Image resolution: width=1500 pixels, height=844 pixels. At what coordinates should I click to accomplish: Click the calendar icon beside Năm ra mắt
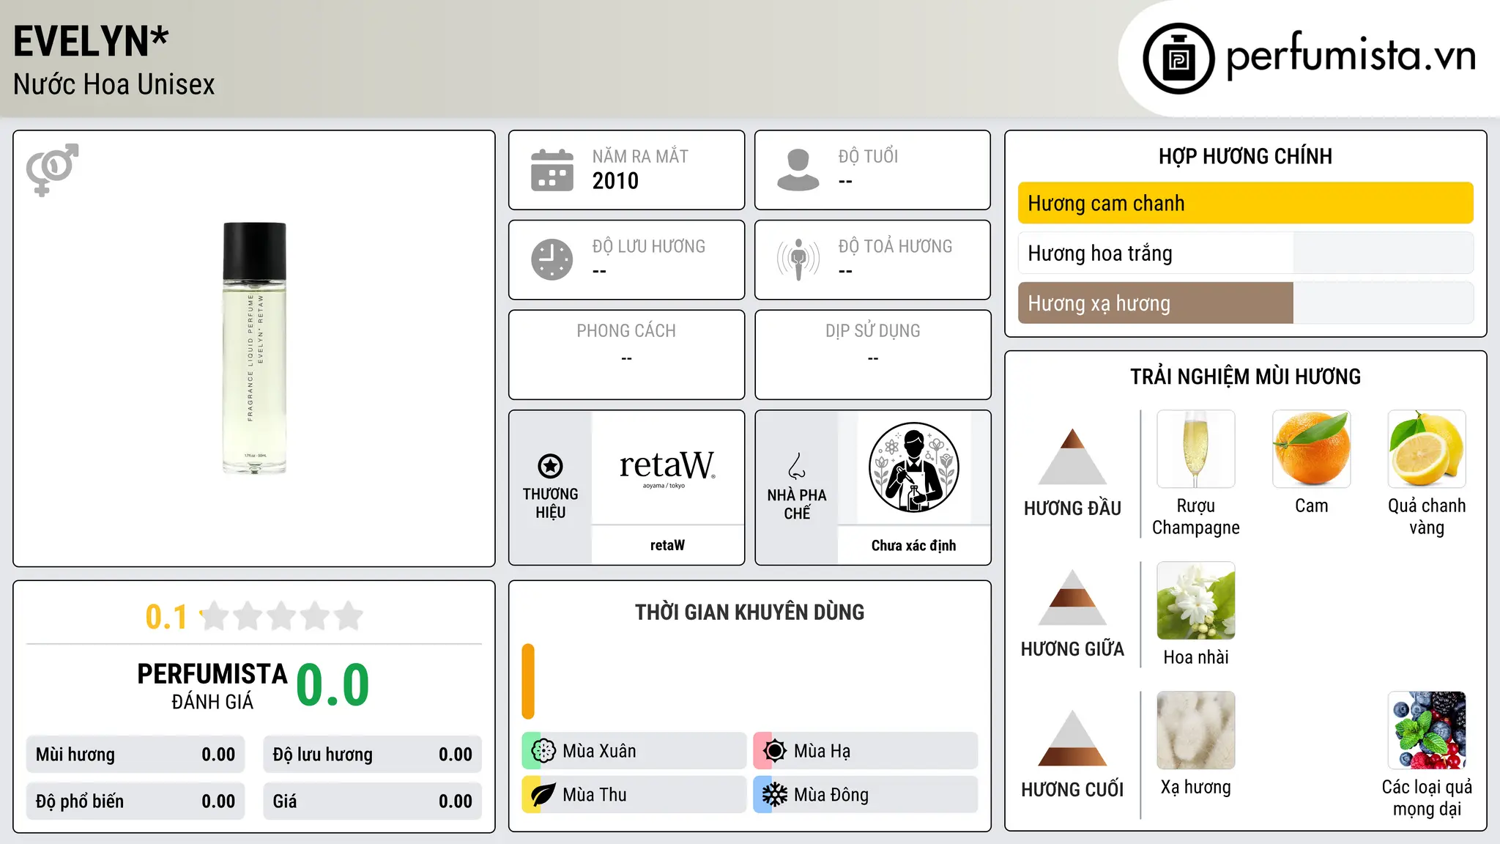pos(552,170)
